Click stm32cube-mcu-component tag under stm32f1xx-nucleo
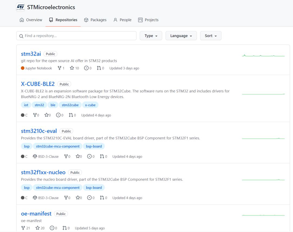The height and width of the screenshot is (232, 293). point(58,188)
